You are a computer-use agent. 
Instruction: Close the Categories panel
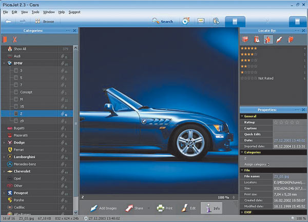(x=74, y=31)
